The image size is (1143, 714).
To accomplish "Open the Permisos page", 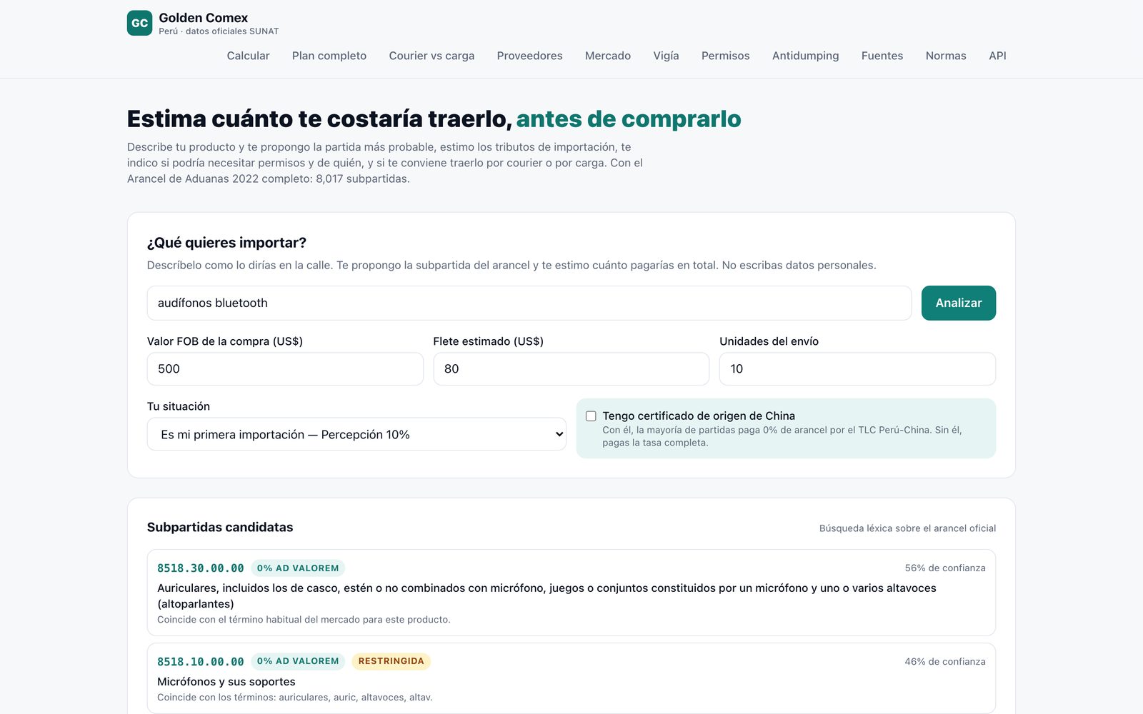I will coord(725,56).
